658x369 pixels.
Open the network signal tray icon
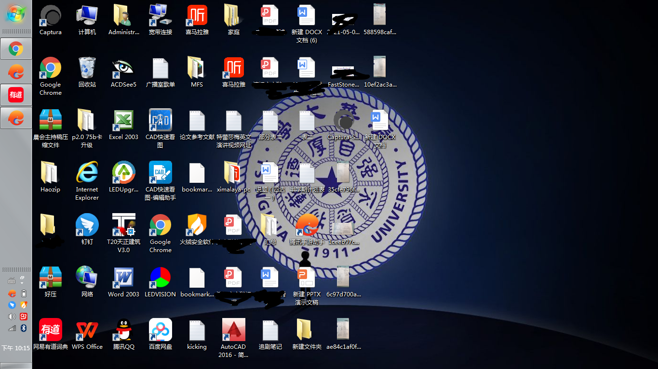[x=12, y=328]
